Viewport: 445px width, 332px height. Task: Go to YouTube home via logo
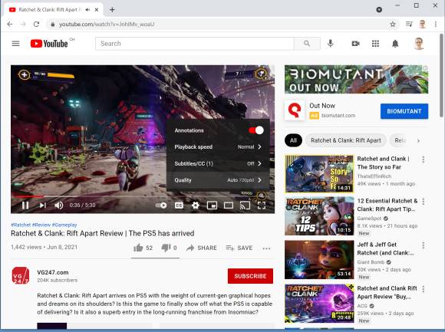(49, 44)
